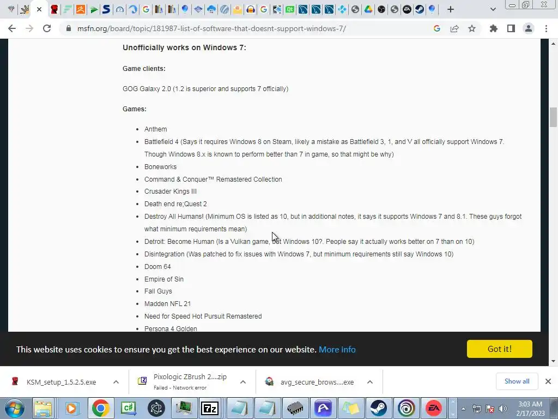This screenshot has height=419, width=558.
Task: Open Chrome side panel
Action: click(511, 28)
